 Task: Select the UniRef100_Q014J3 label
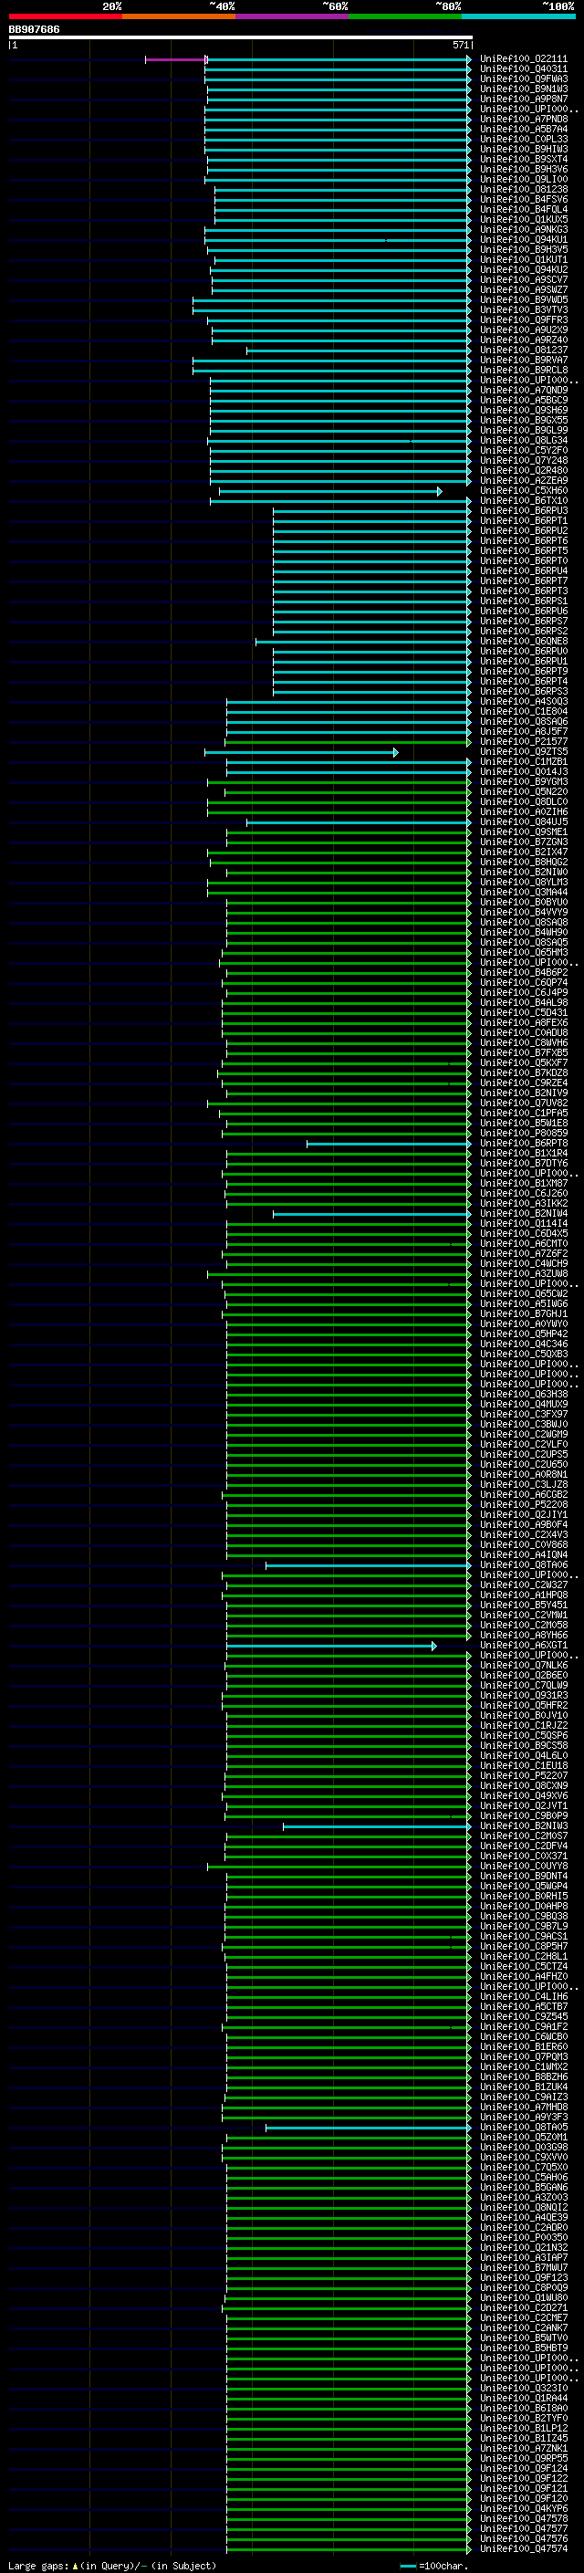click(x=523, y=772)
